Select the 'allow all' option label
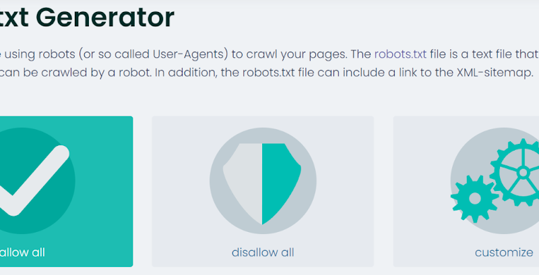The image size is (539, 275). point(23,252)
